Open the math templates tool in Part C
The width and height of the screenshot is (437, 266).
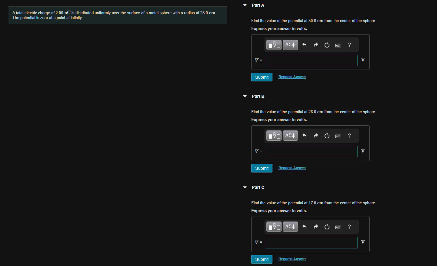(x=274, y=227)
